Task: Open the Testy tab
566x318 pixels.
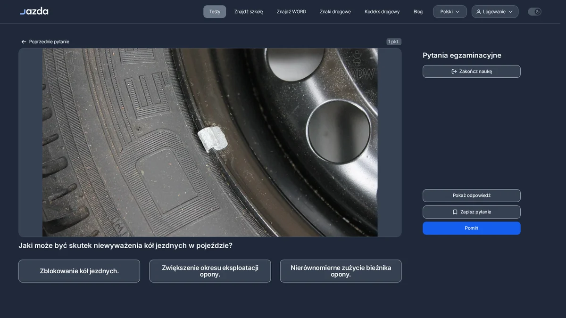Action: [215, 12]
